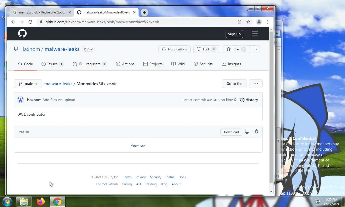345x207 pixels.
Task: Click Add files via upload commit message
Action: 59,100
